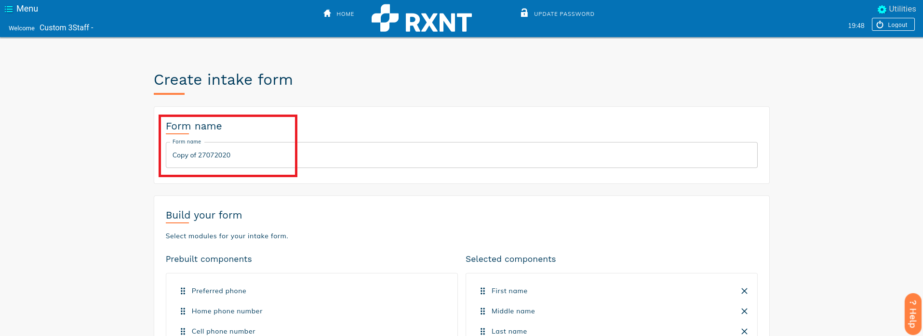
Task: Select Preferred phone prebuilt component
Action: 219,291
